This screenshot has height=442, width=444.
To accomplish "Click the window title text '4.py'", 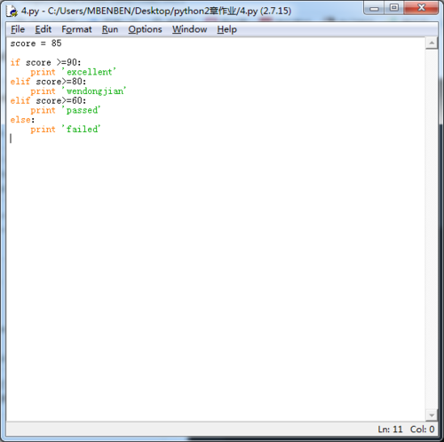I will pos(30,12).
